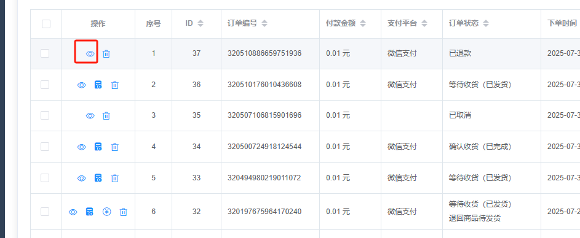Select checkbox for row 5 (ID 33)
The height and width of the screenshot is (238, 580).
pyautogui.click(x=45, y=178)
